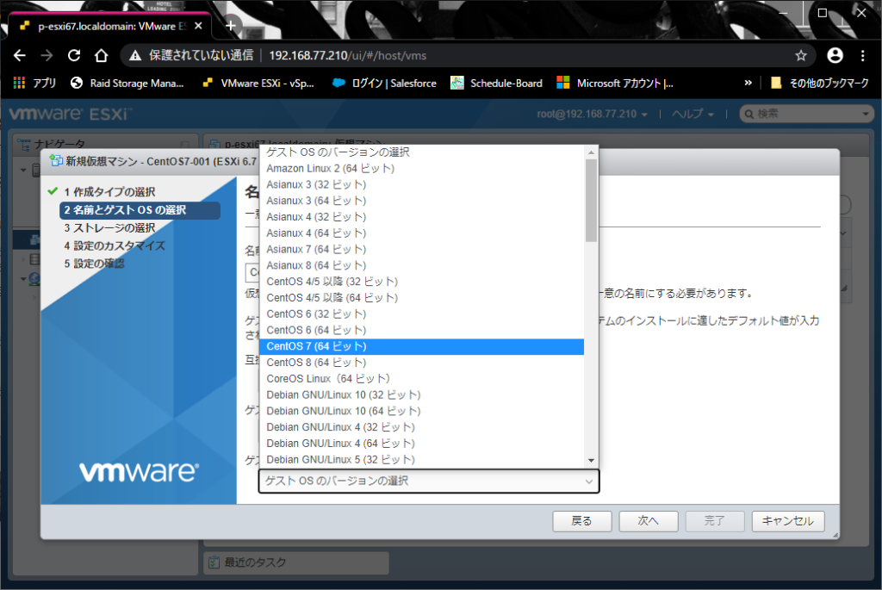882x590 pixels.
Task: Open the root@192.168.77.210 user menu
Action: [x=592, y=114]
